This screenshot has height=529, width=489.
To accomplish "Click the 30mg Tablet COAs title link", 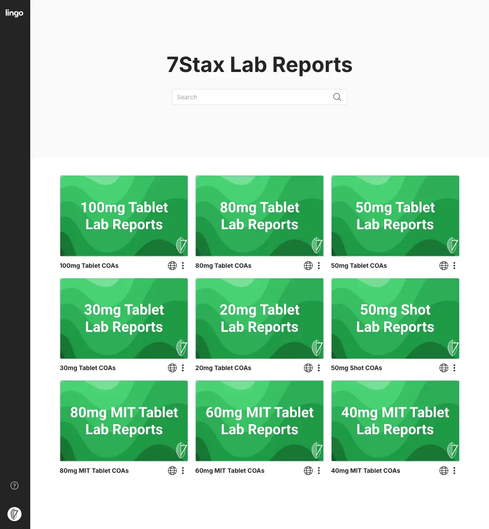I will pos(88,368).
